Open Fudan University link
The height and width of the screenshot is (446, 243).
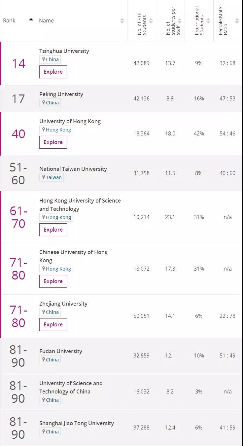tap(61, 351)
